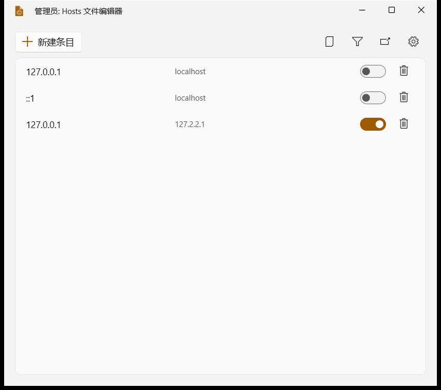The image size is (441, 390).
Task: Click the Hosts editor app icon in title bar
Action: click(19, 11)
